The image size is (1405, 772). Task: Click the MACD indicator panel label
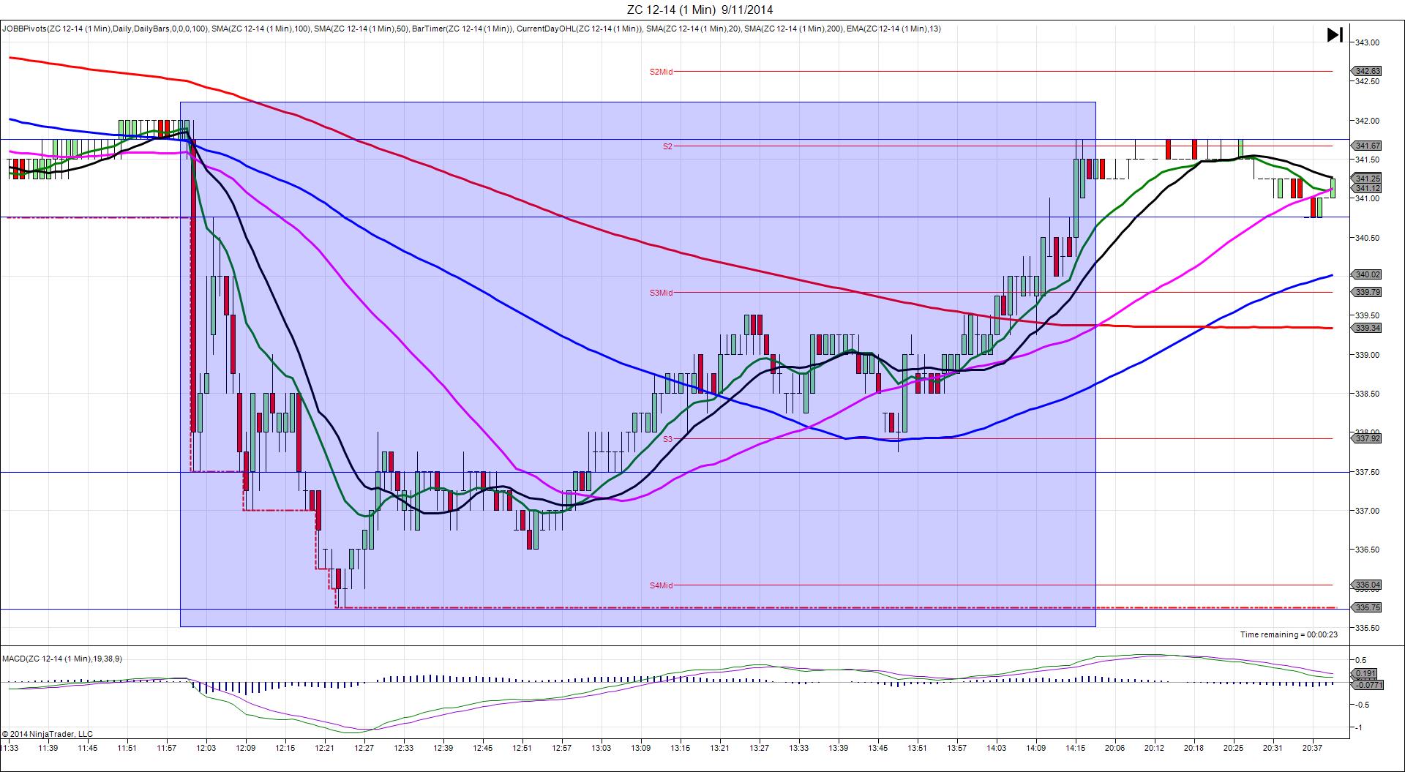tap(62, 659)
